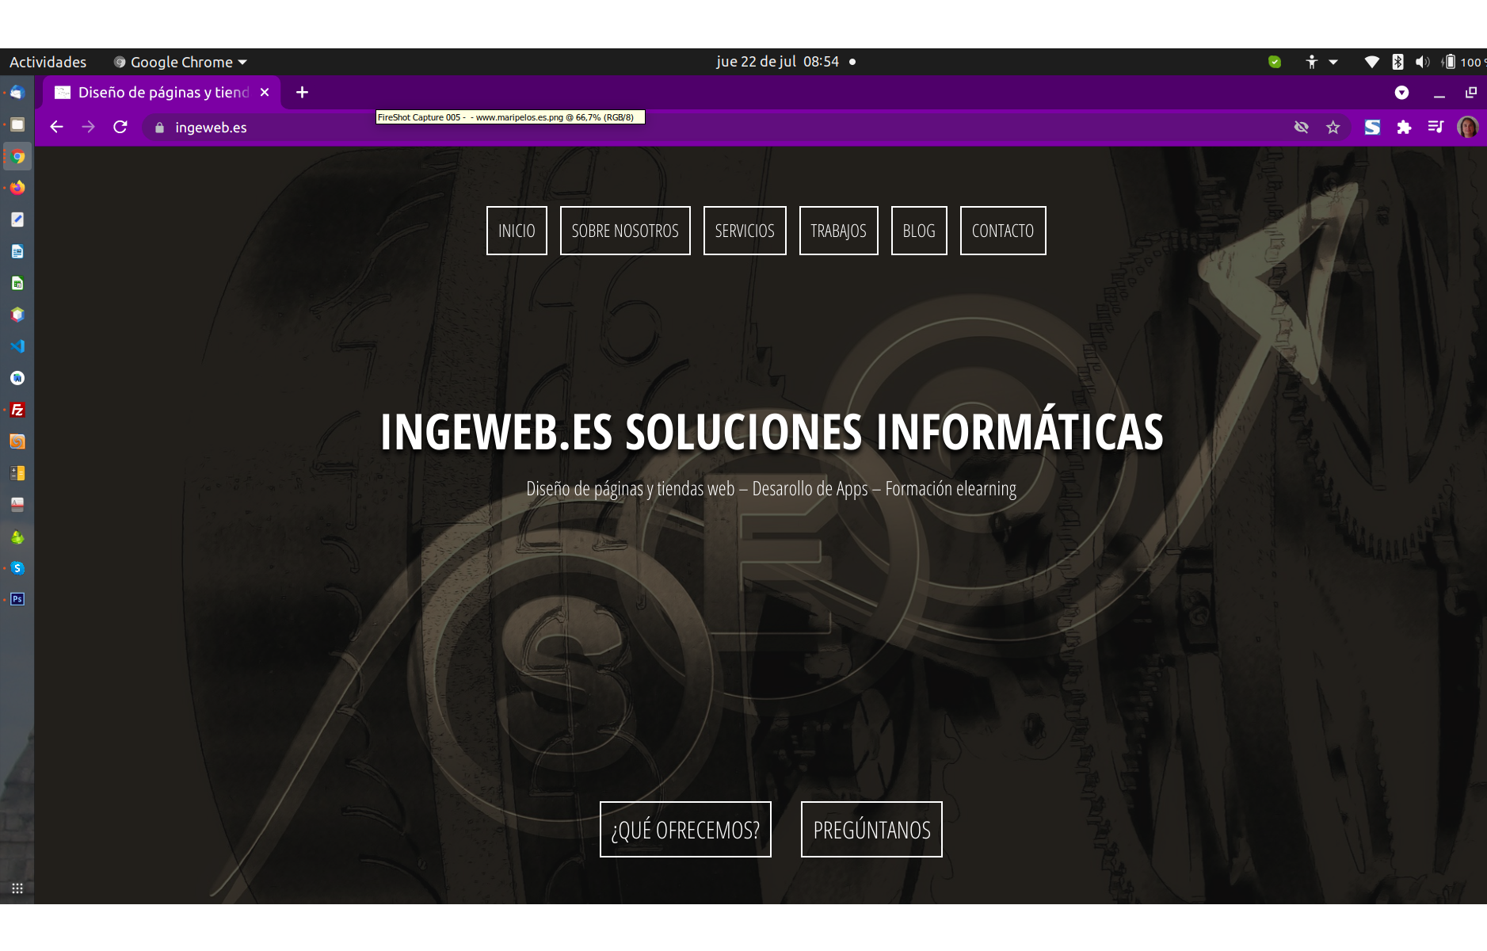
Task: View site security info via lock icon
Action: 159,128
